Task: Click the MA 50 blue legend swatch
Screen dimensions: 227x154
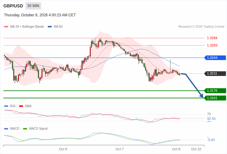Action: [x=50, y=27]
